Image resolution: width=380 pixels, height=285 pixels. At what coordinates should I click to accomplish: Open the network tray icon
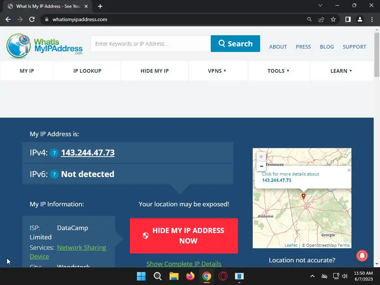pyautogui.click(x=336, y=276)
